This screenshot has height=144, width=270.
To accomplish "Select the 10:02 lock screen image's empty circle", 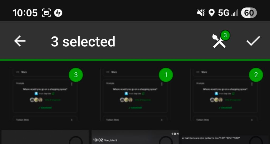I will [166, 141].
